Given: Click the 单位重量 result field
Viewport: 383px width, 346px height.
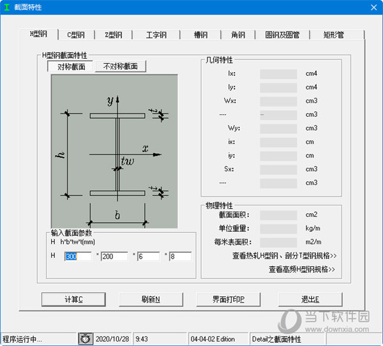Looking at the screenshot, I should (278, 229).
